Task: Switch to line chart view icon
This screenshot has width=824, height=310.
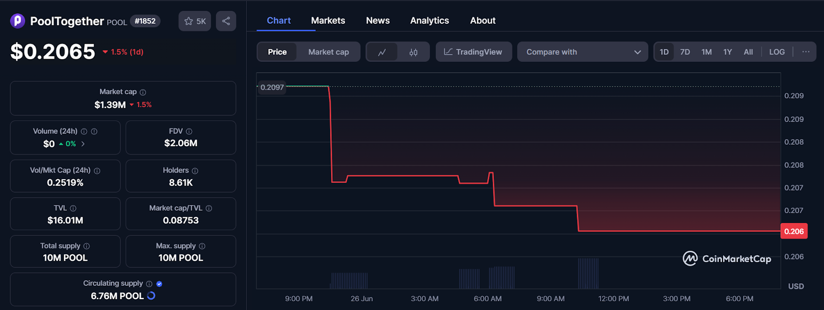Action: click(382, 52)
